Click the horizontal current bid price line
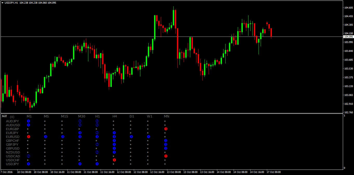 tap(172, 37)
